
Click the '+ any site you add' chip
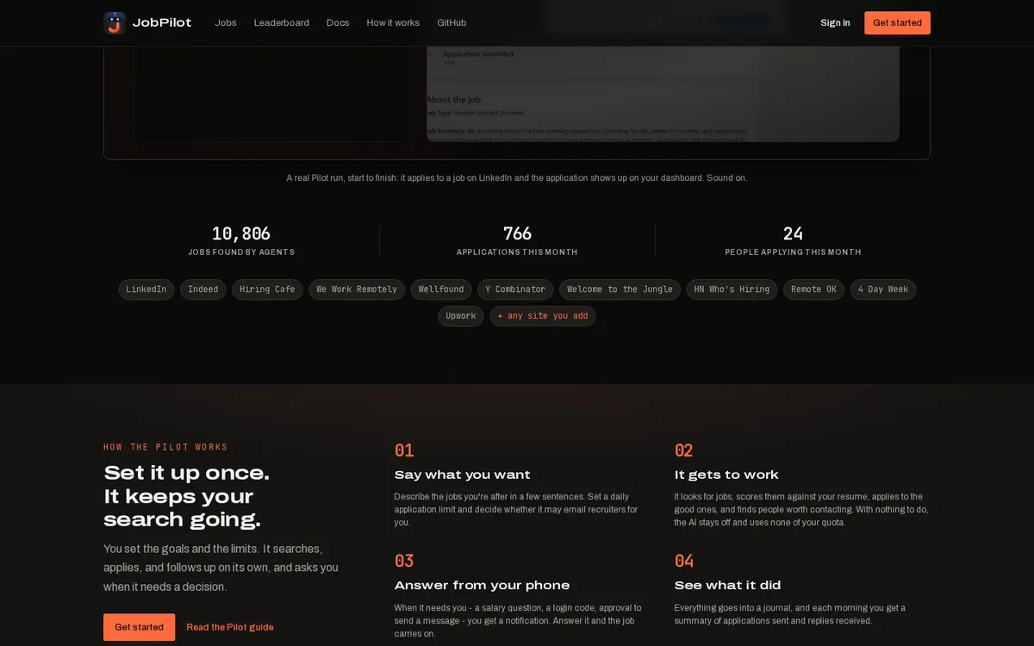coord(543,316)
